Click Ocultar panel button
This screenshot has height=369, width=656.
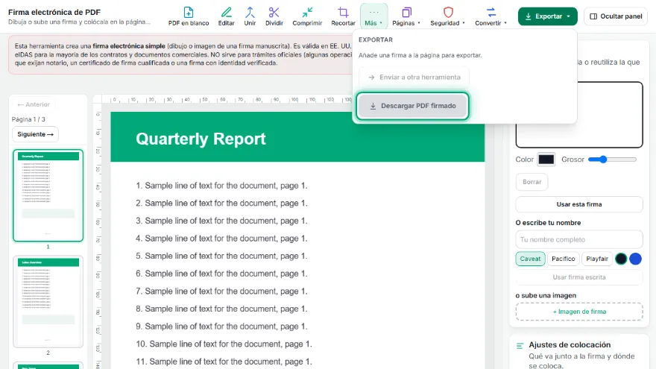[x=616, y=16]
